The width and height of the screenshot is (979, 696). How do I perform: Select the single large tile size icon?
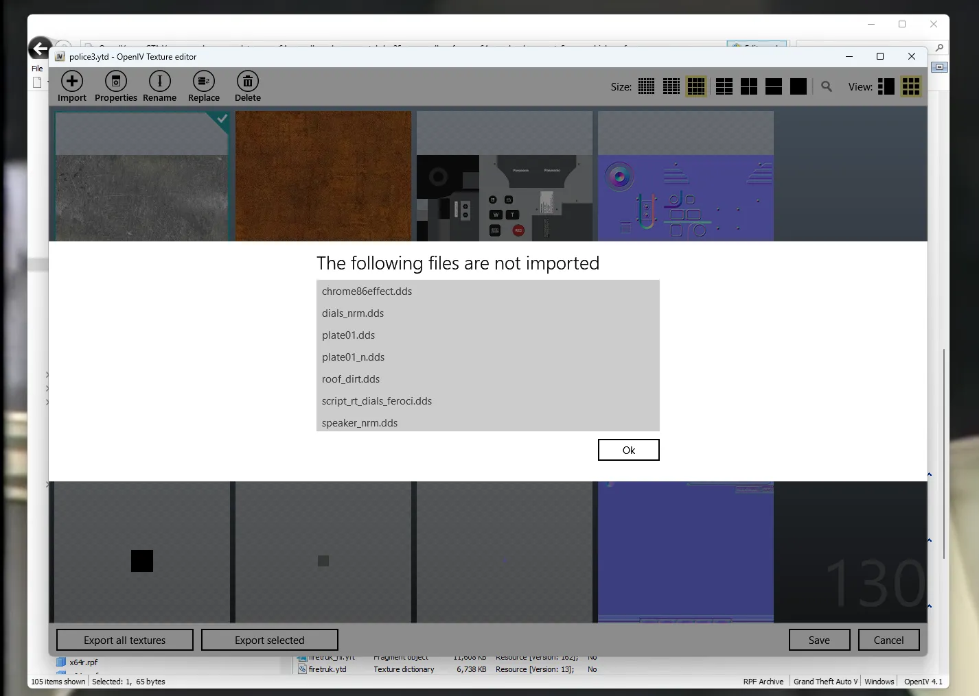pyautogui.click(x=798, y=86)
